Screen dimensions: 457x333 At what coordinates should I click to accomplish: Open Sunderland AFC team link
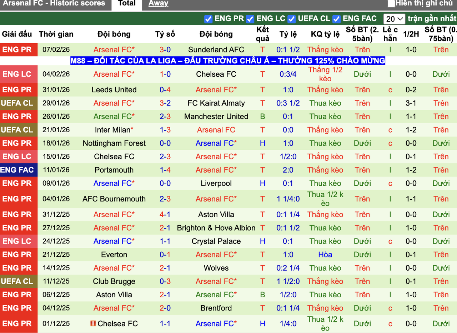point(216,50)
